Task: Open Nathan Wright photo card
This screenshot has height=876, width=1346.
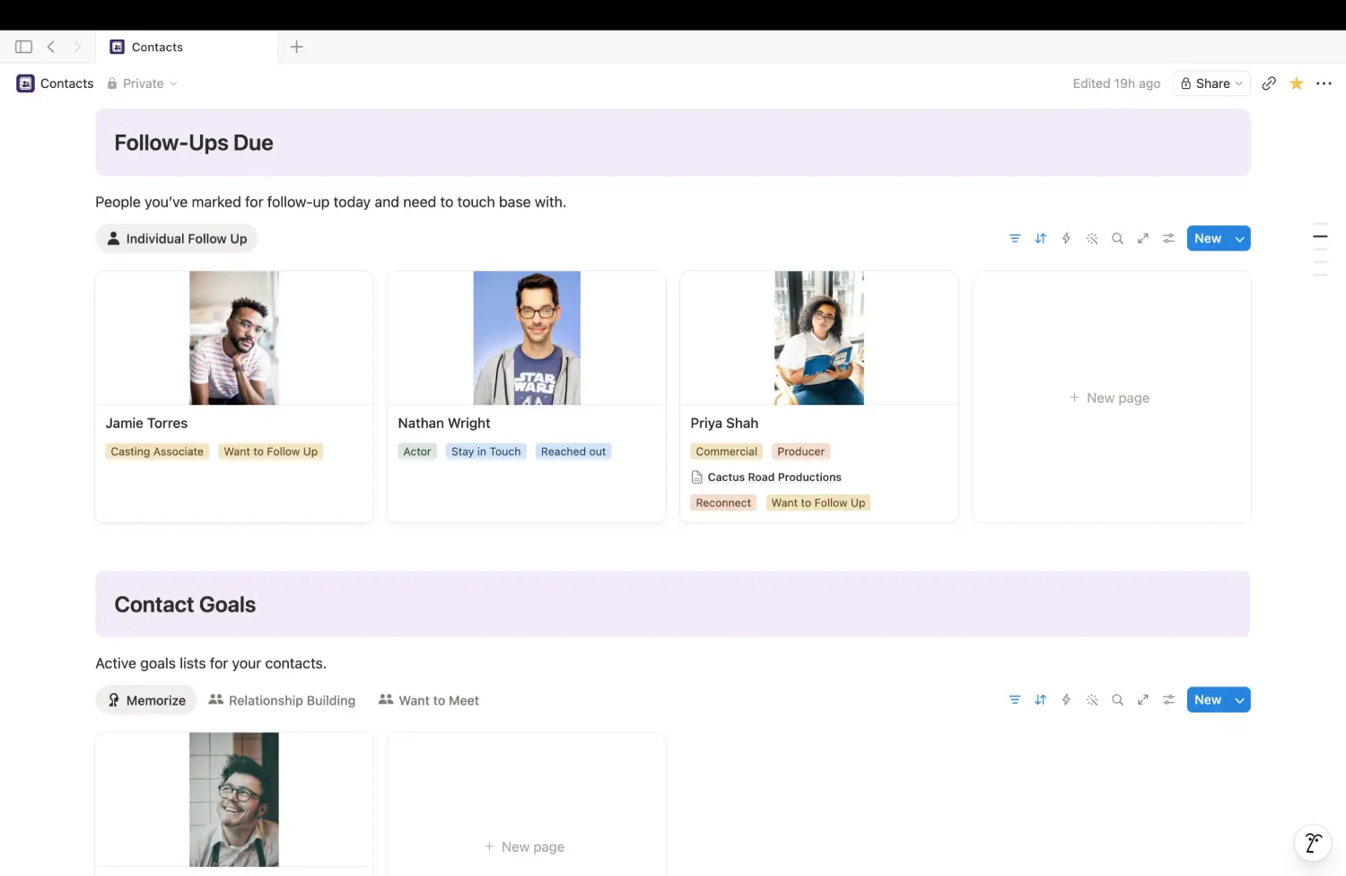Action: pos(527,338)
